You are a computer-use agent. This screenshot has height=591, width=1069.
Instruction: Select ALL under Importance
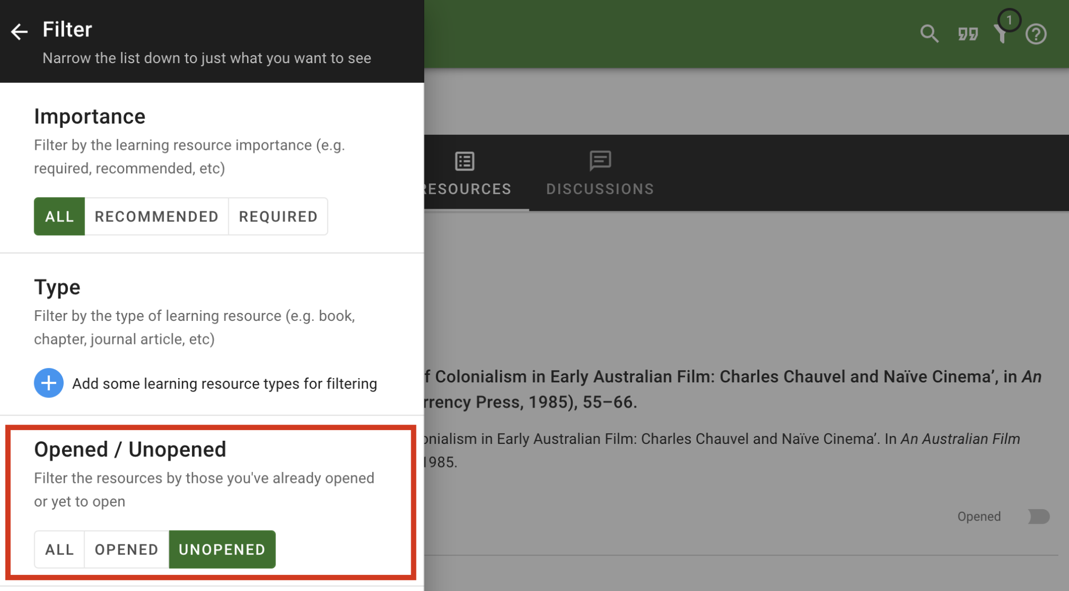(x=59, y=217)
